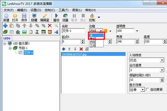The image size is (167, 111).
Task: Save the project with the 保存 icon
Action: click(24, 18)
